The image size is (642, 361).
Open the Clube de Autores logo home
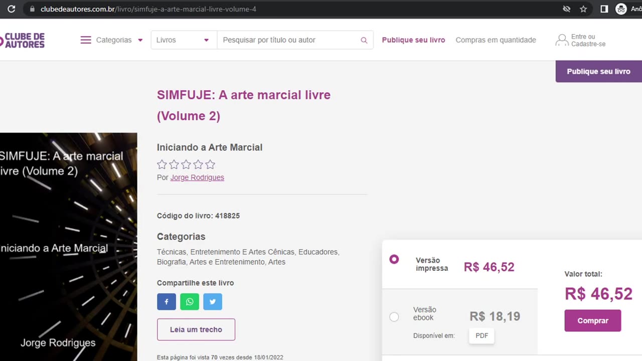click(23, 40)
